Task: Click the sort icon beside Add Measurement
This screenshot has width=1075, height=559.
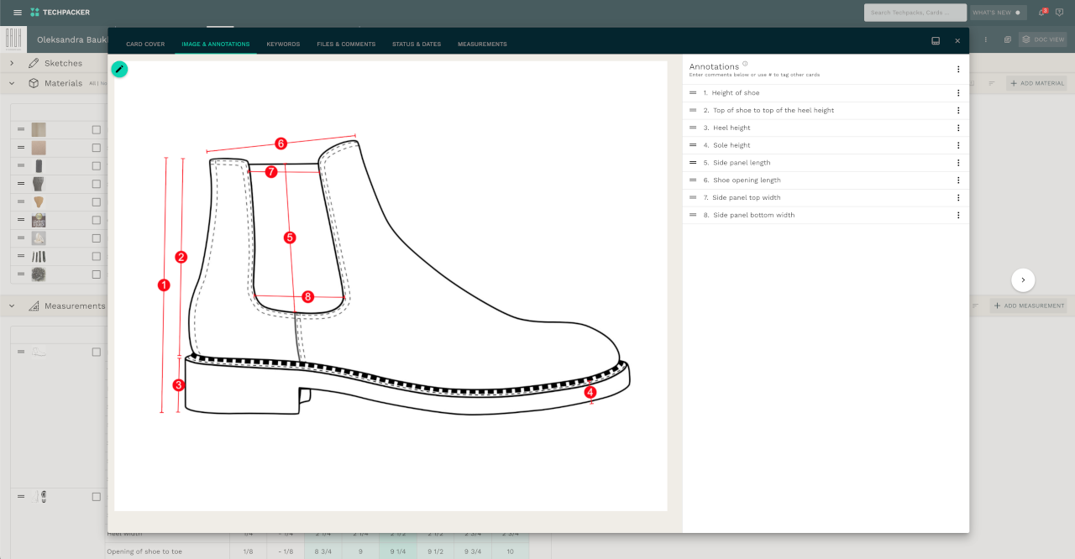Action: point(975,306)
